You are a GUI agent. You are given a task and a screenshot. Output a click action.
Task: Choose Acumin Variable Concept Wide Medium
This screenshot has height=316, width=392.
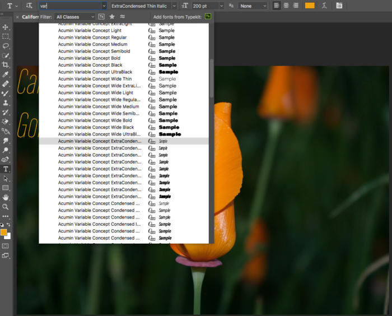coord(124,106)
